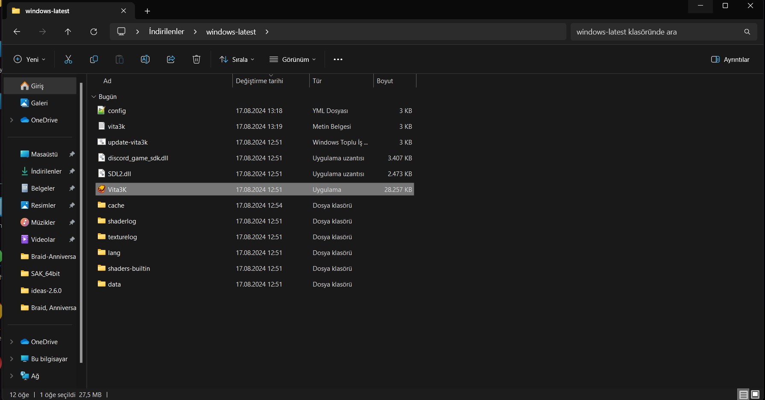Image resolution: width=765 pixels, height=400 pixels.
Task: Open the Yeni new item menu
Action: (x=29, y=59)
